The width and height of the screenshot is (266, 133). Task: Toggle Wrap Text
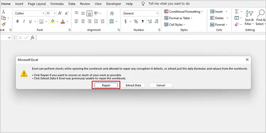coord(112,13)
